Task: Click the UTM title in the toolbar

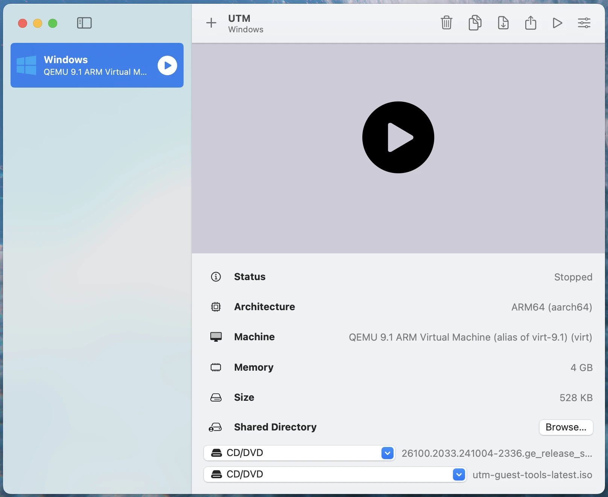Action: (239, 18)
